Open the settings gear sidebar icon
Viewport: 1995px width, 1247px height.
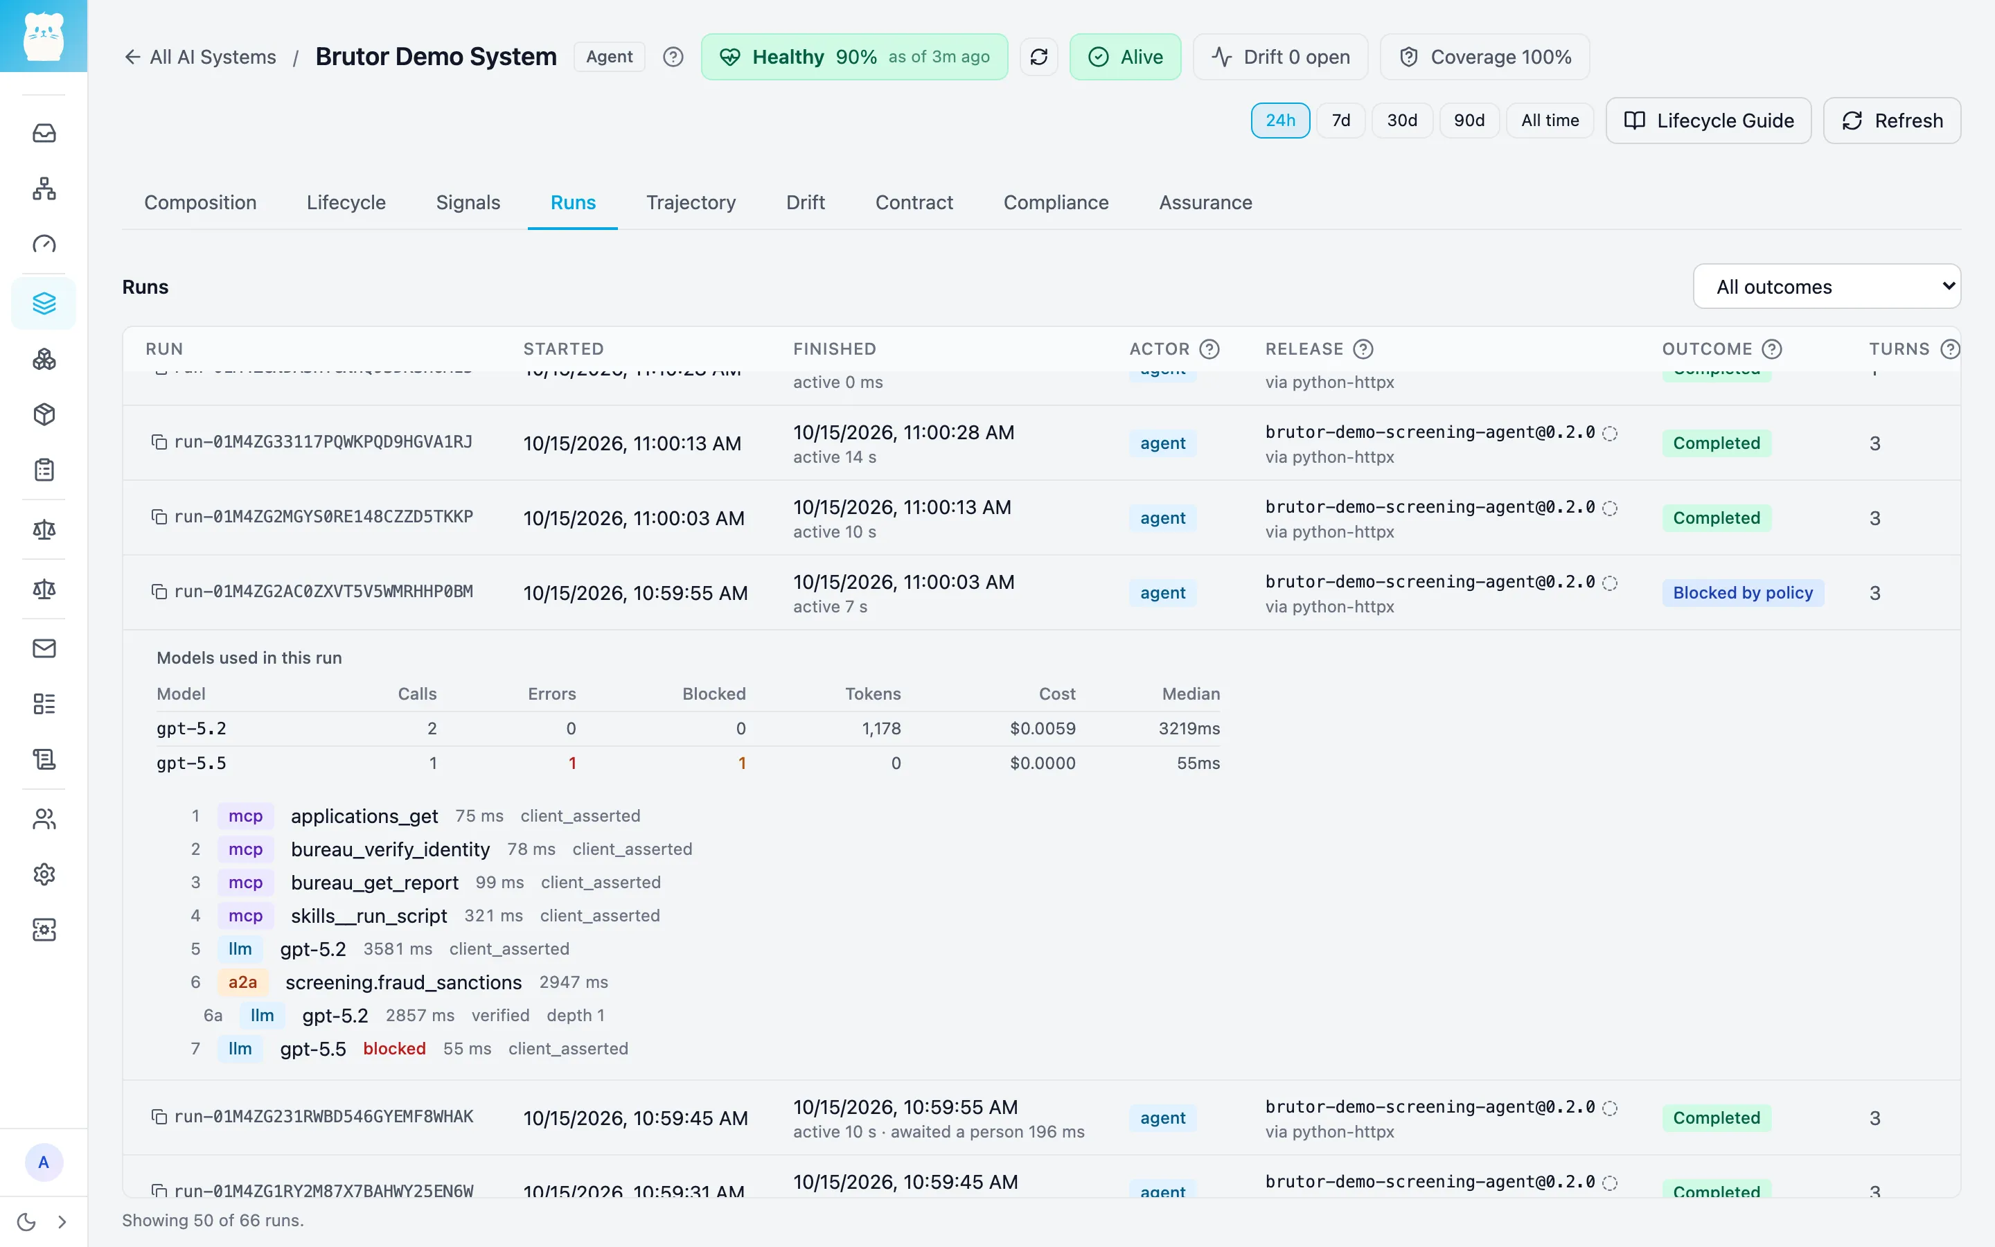pos(44,874)
